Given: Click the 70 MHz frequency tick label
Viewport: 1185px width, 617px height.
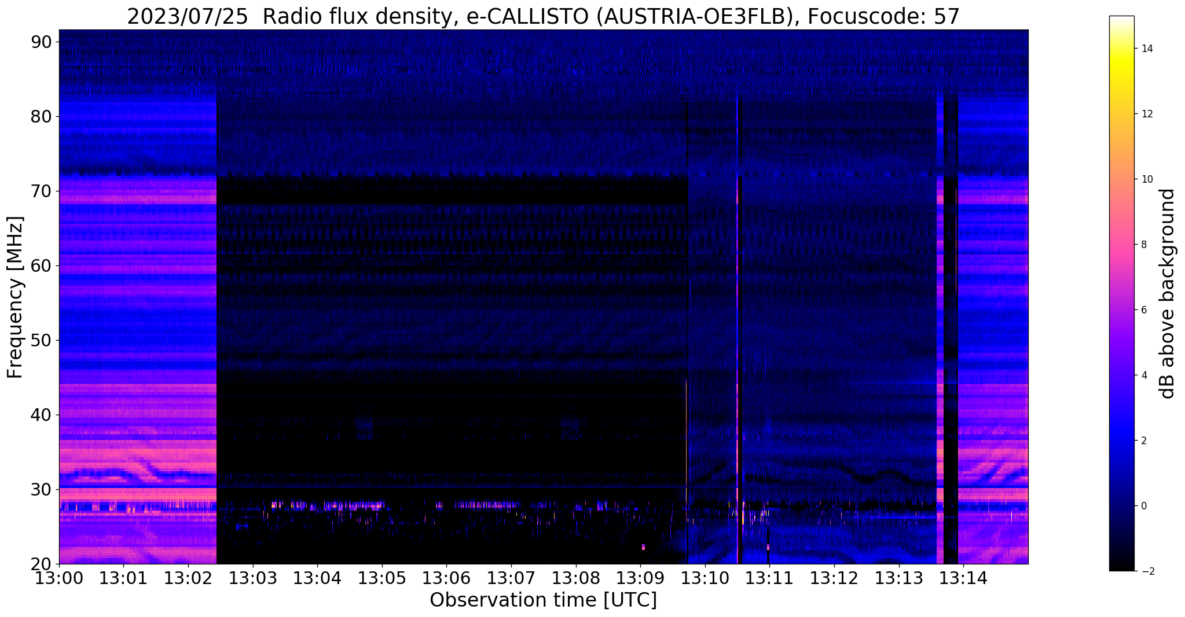Looking at the screenshot, I should click(42, 191).
